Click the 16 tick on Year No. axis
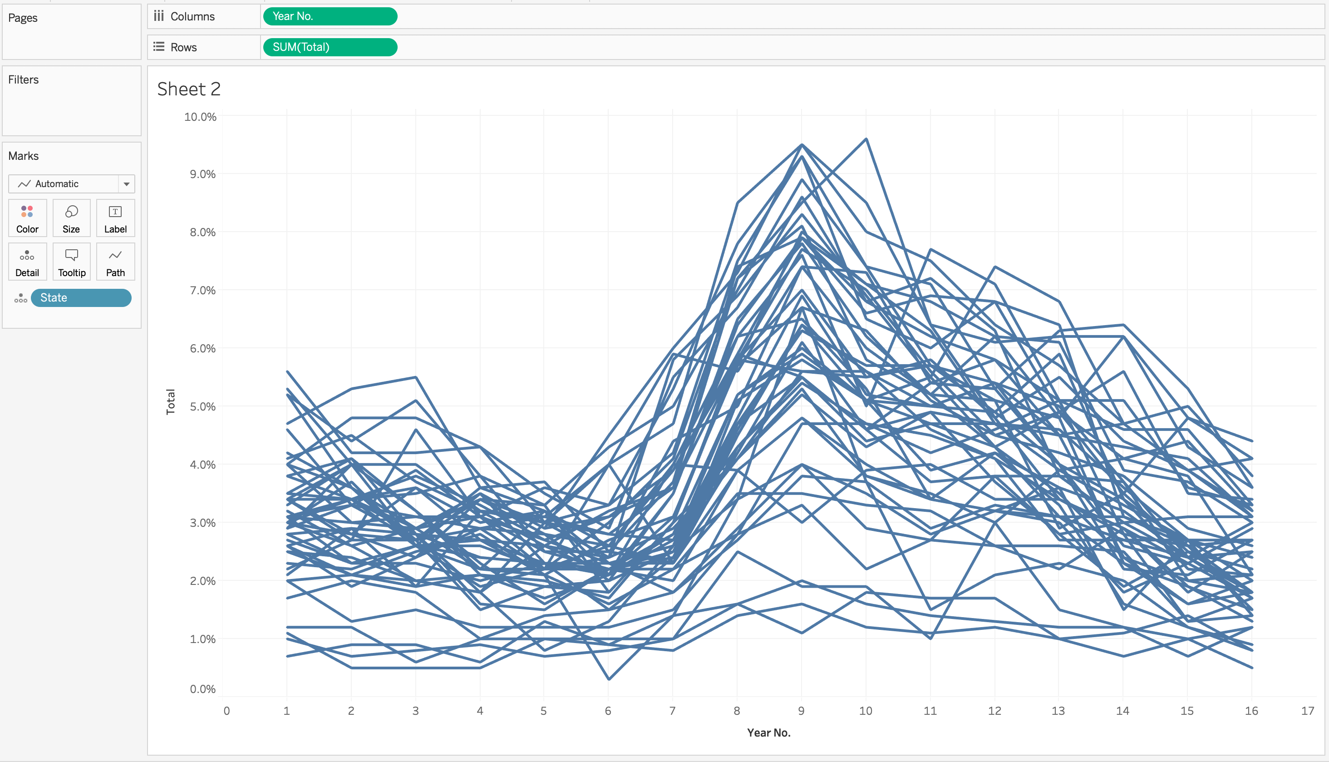Image resolution: width=1329 pixels, height=762 pixels. pyautogui.click(x=1251, y=711)
